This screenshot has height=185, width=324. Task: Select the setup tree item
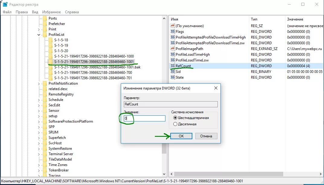pos(53,116)
